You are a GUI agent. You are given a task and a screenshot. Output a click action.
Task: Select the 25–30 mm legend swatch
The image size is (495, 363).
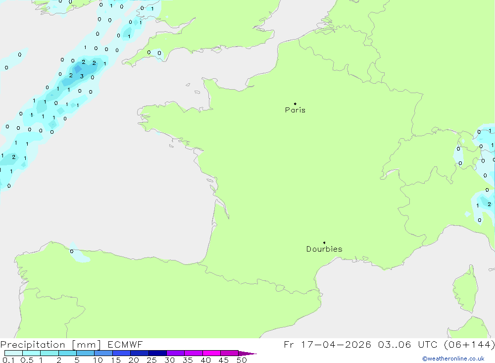point(157,353)
